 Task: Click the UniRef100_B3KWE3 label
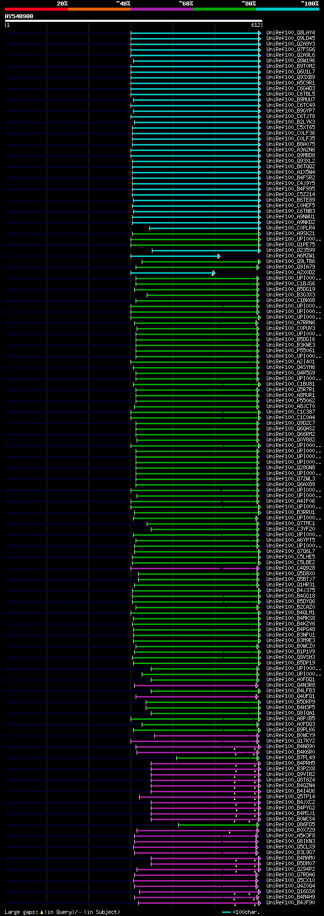pyautogui.click(x=291, y=345)
